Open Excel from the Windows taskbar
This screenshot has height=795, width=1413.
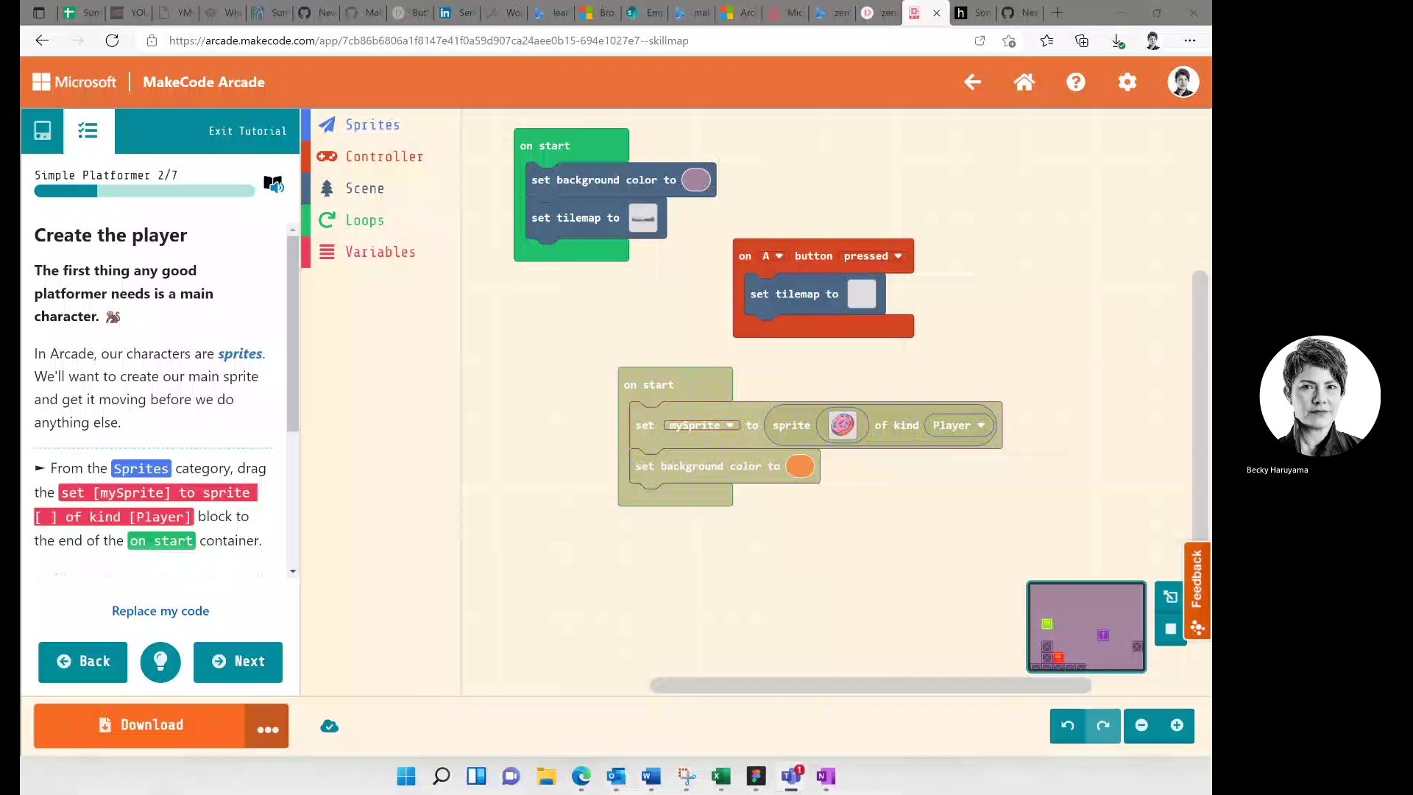click(720, 776)
